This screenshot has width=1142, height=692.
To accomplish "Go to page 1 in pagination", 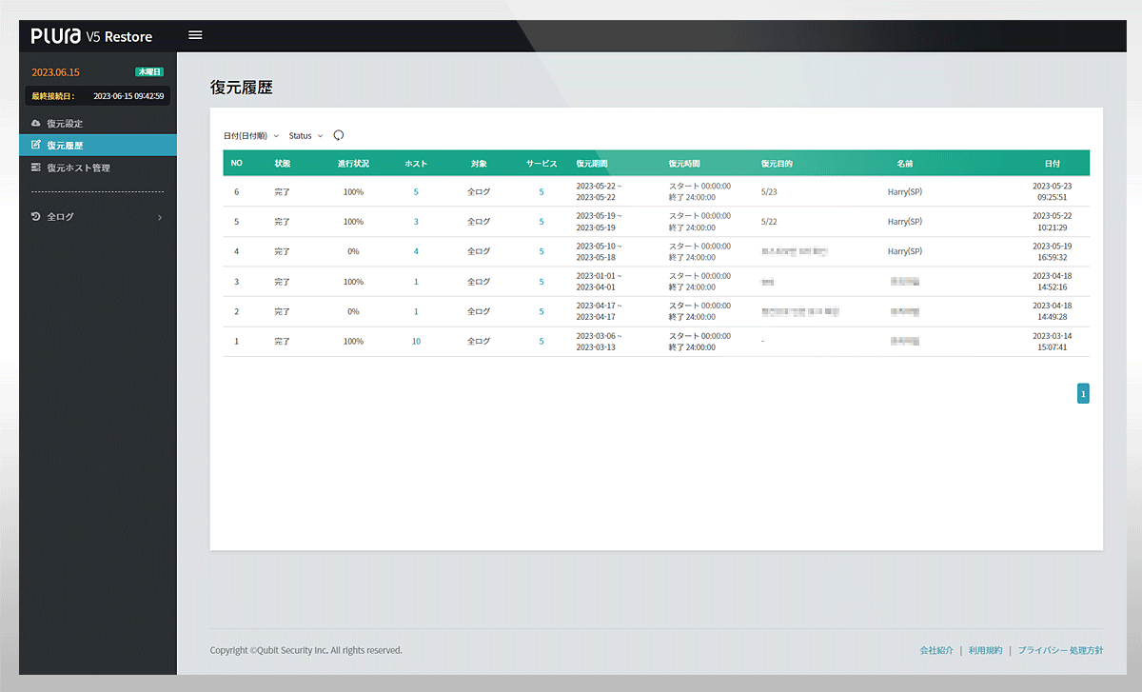I will pyautogui.click(x=1083, y=393).
